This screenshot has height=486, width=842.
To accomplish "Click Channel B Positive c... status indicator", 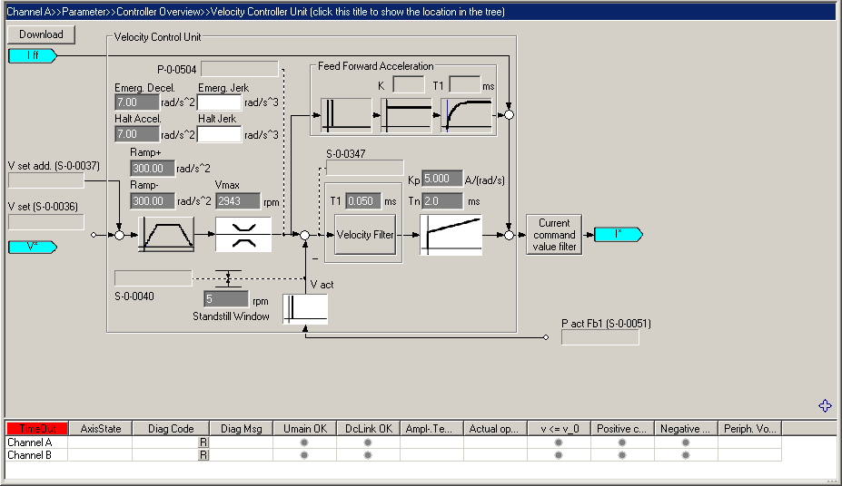I will click(622, 455).
